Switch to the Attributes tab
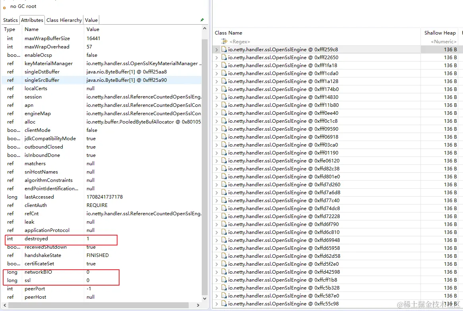Viewport: 463px width, 311px height. tap(32, 20)
